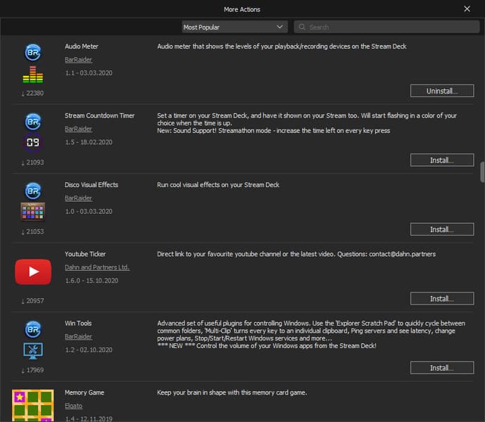The width and height of the screenshot is (485, 422).
Task: Click the magnifier icon in the search box
Action: [x=302, y=27]
